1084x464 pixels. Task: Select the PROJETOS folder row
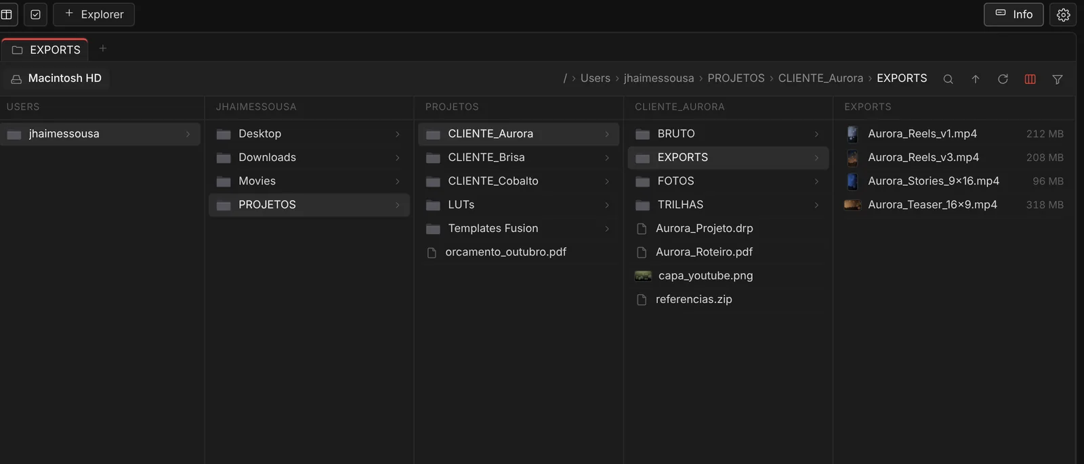(309, 205)
